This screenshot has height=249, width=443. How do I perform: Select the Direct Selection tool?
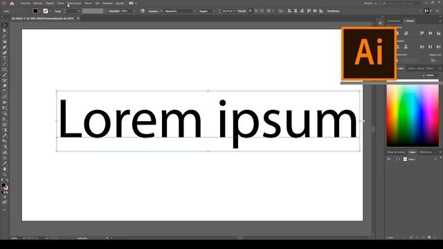5,30
